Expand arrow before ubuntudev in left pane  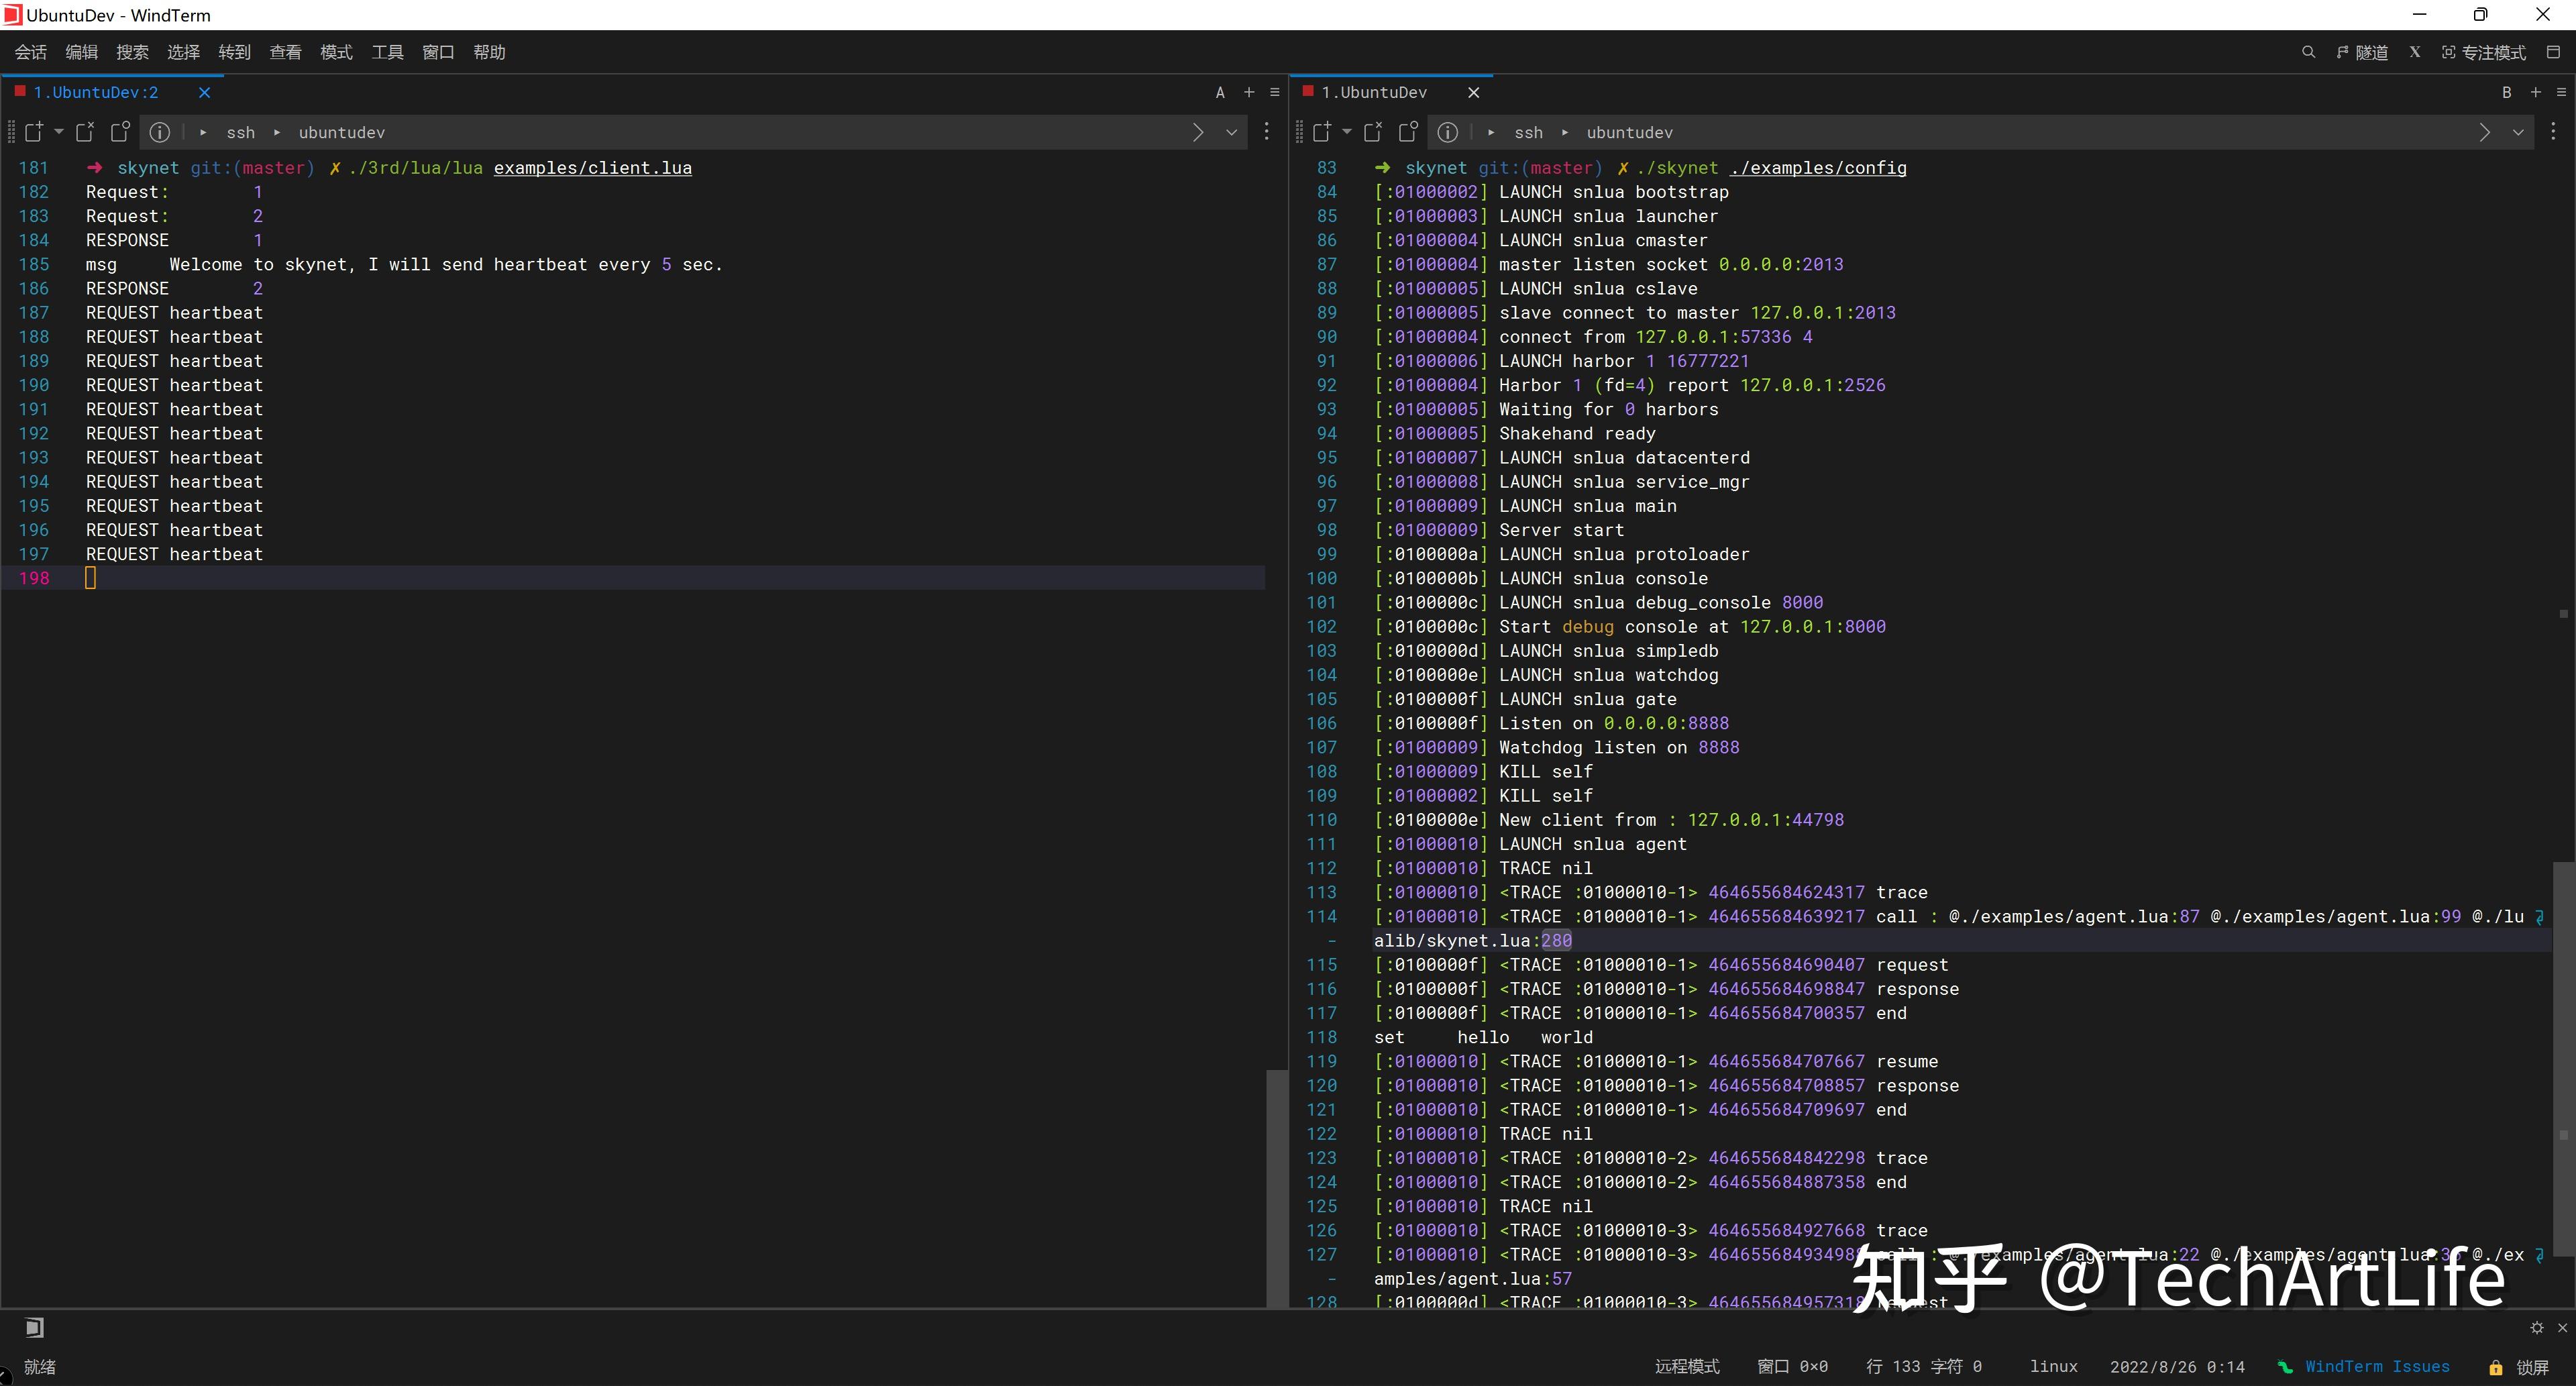(277, 132)
